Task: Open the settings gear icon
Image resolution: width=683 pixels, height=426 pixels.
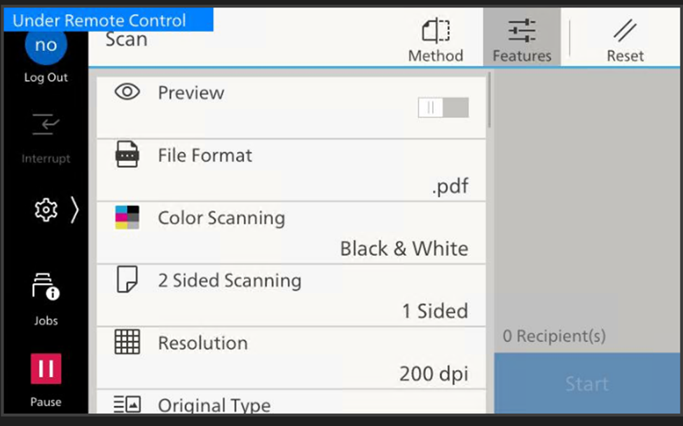Action: coord(46,209)
